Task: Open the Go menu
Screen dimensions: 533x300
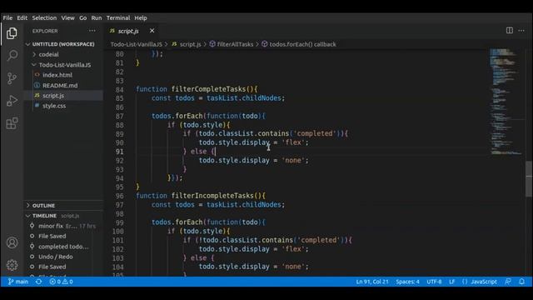Action: coord(83,18)
